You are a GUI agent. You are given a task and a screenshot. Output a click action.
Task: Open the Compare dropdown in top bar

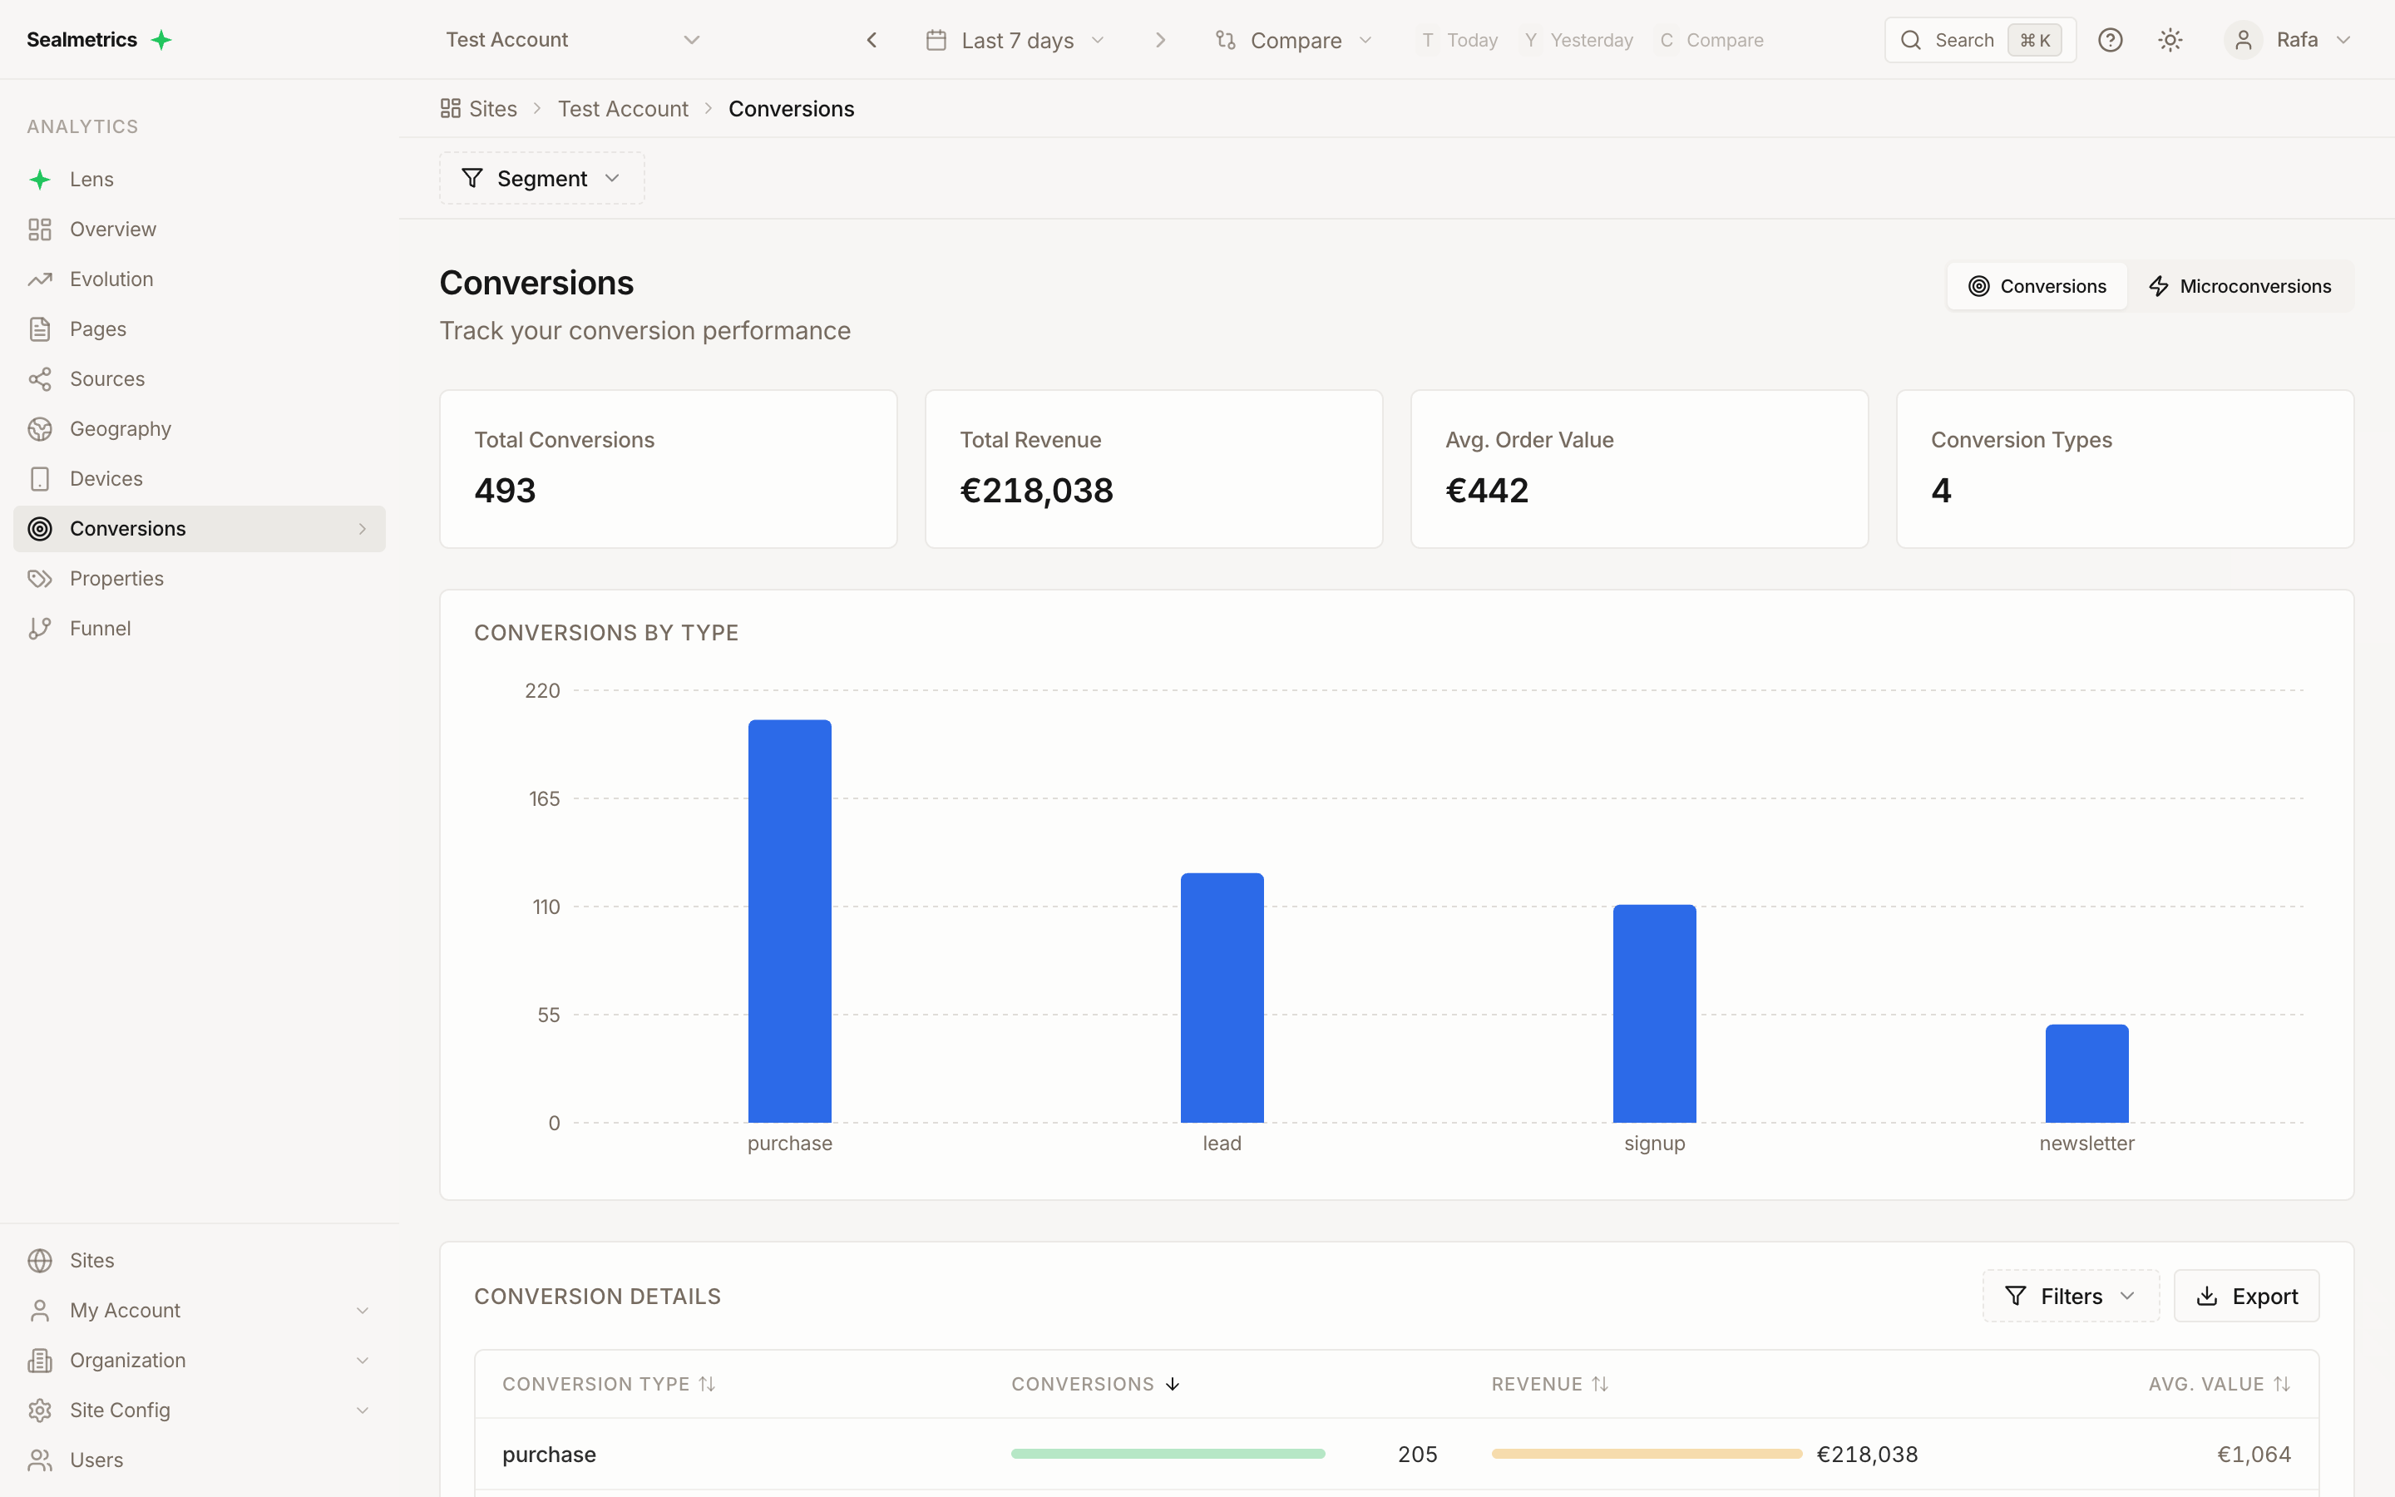[1295, 40]
